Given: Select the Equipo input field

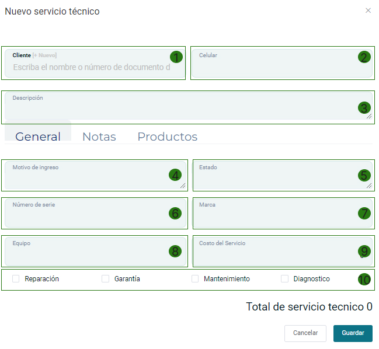Looking at the screenshot, I should (88, 254).
